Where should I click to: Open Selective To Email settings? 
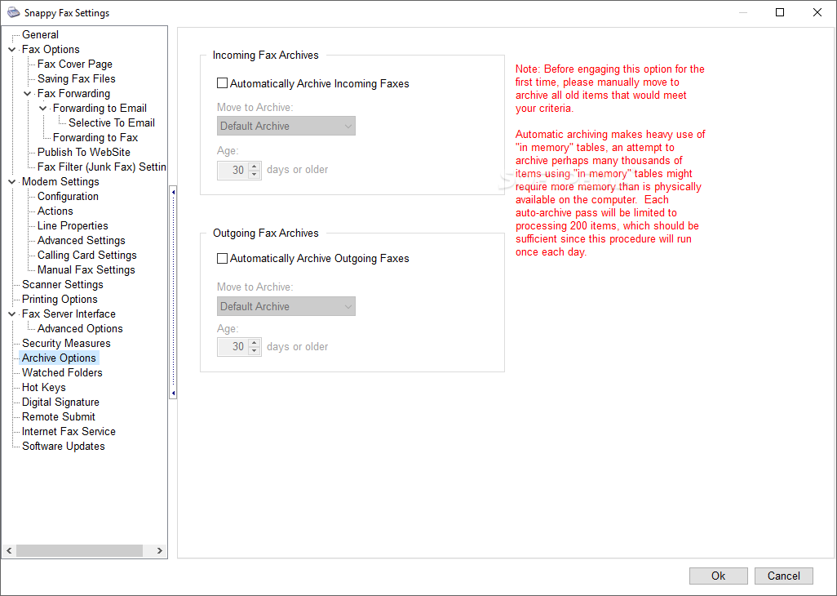[112, 122]
